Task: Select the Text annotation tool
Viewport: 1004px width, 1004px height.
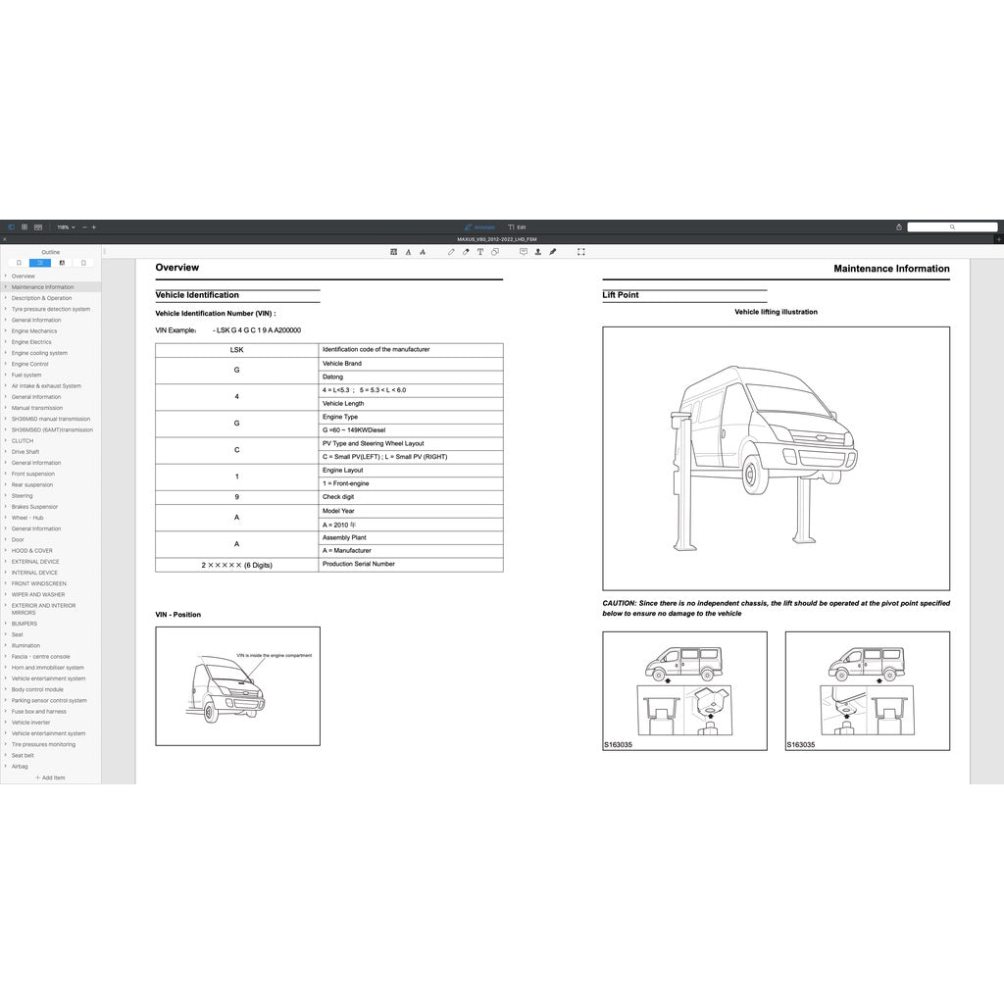Action: tap(479, 252)
